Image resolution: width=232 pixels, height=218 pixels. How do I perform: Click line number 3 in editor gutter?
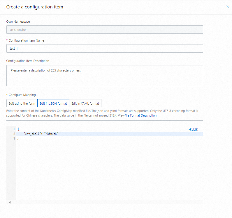point(14,139)
